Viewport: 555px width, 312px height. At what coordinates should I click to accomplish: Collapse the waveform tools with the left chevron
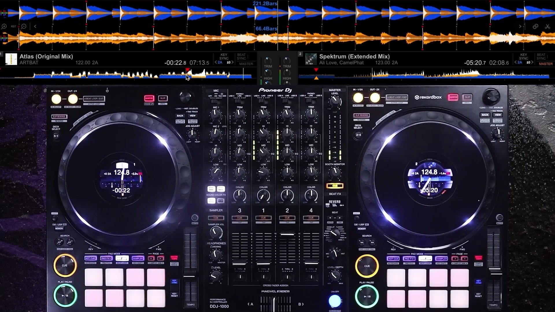coord(35,26)
